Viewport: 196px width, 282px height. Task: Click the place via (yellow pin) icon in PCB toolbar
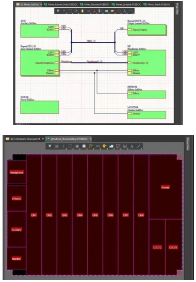(x=104, y=146)
